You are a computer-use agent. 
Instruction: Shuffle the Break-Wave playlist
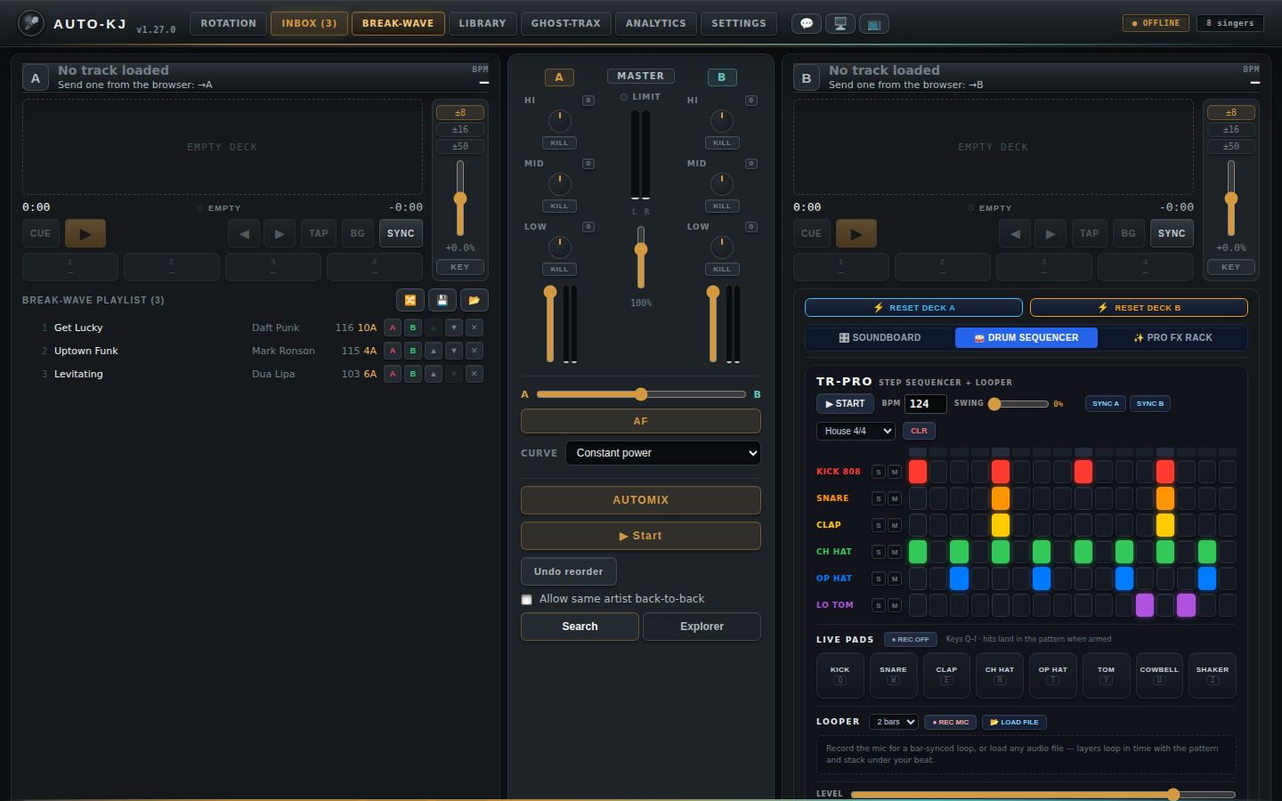click(x=410, y=300)
